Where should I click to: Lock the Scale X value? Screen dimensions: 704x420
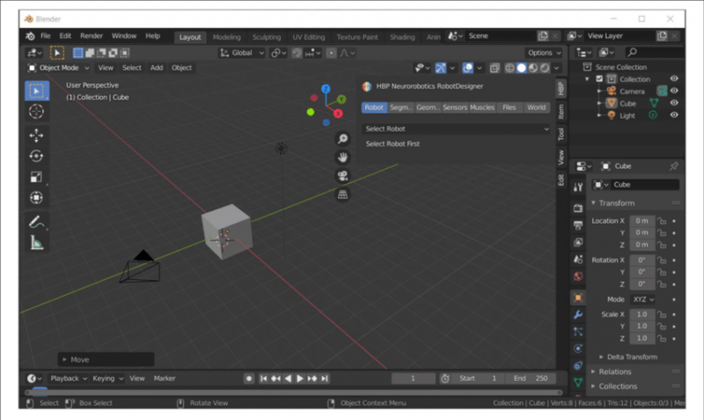662,314
